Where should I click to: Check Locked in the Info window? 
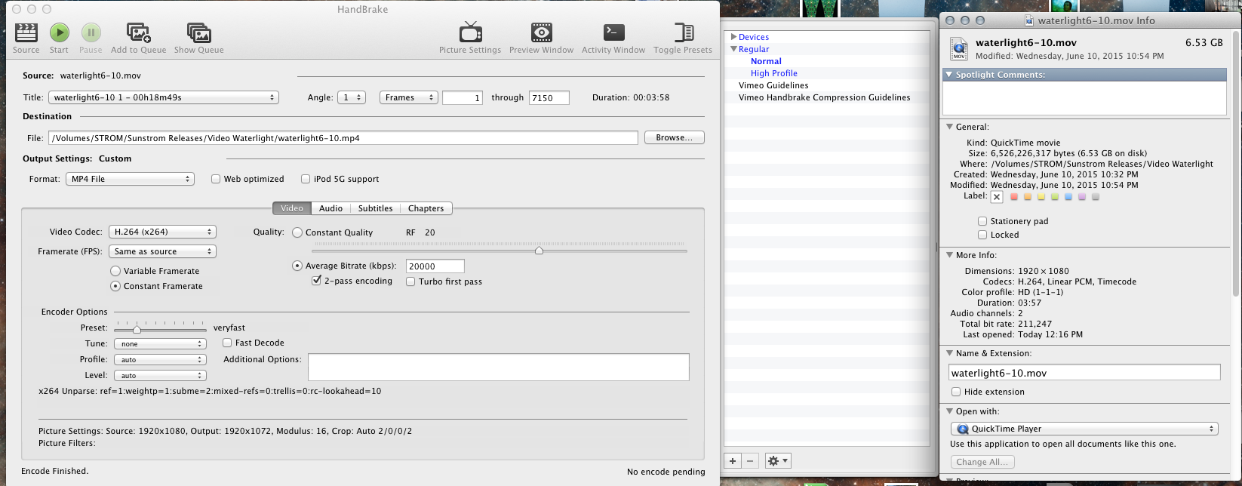(x=982, y=235)
